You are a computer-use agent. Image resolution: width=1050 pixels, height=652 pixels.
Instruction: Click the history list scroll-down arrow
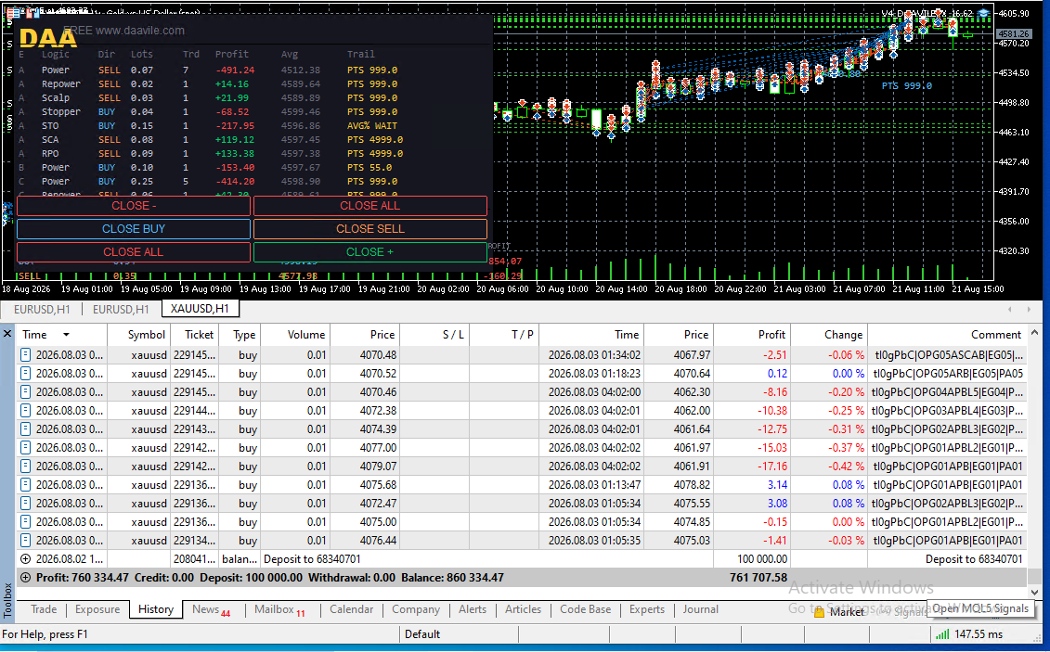pyautogui.click(x=1034, y=592)
